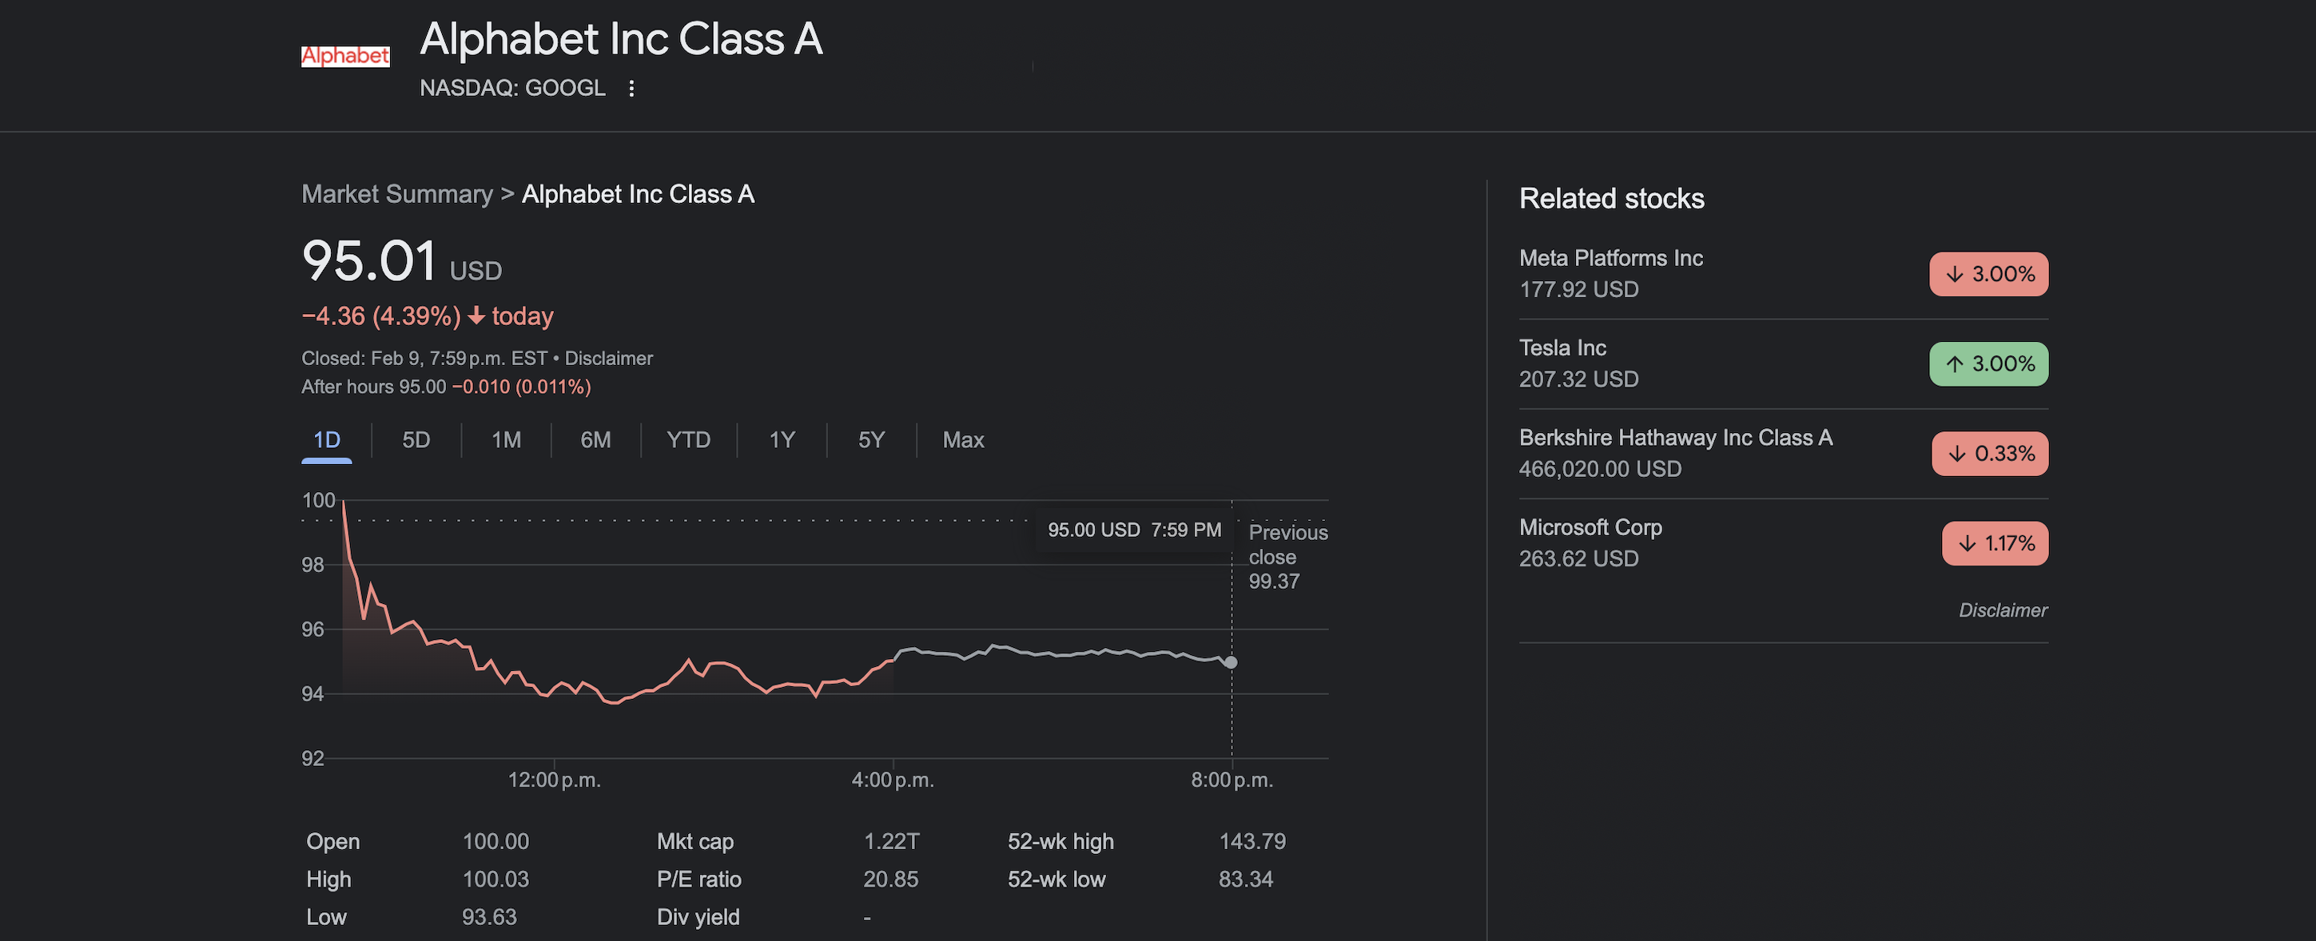Click the 52-wk high value 143.79
Viewport: 2316px width, 941px height.
(1252, 842)
